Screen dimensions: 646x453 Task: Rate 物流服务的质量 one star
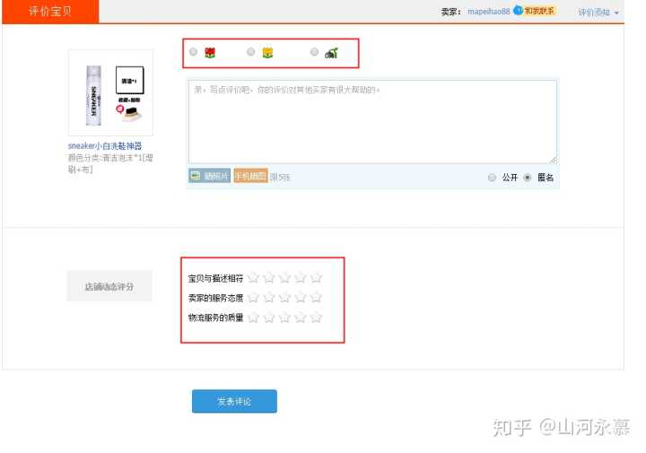point(253,318)
